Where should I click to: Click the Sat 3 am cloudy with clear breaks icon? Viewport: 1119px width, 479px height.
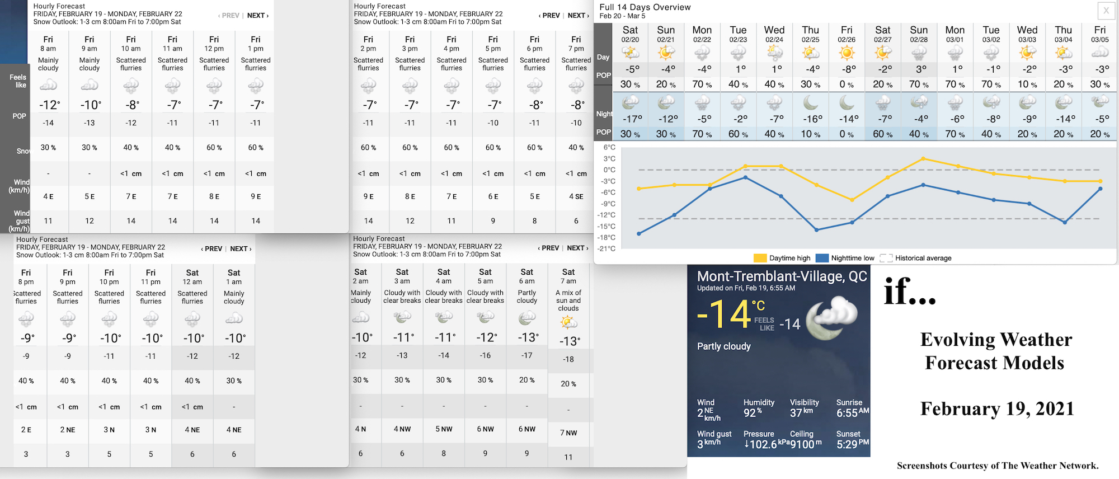402,317
